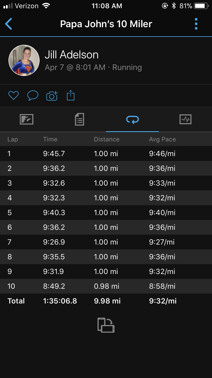Screen dimensions: 212x378
Task: Add a photo with the camera icon
Action: (52, 96)
